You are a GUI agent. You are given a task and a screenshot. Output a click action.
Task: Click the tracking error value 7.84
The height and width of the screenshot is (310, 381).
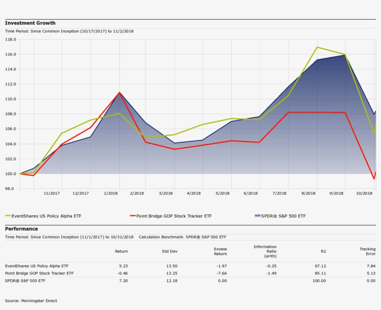coord(371,266)
